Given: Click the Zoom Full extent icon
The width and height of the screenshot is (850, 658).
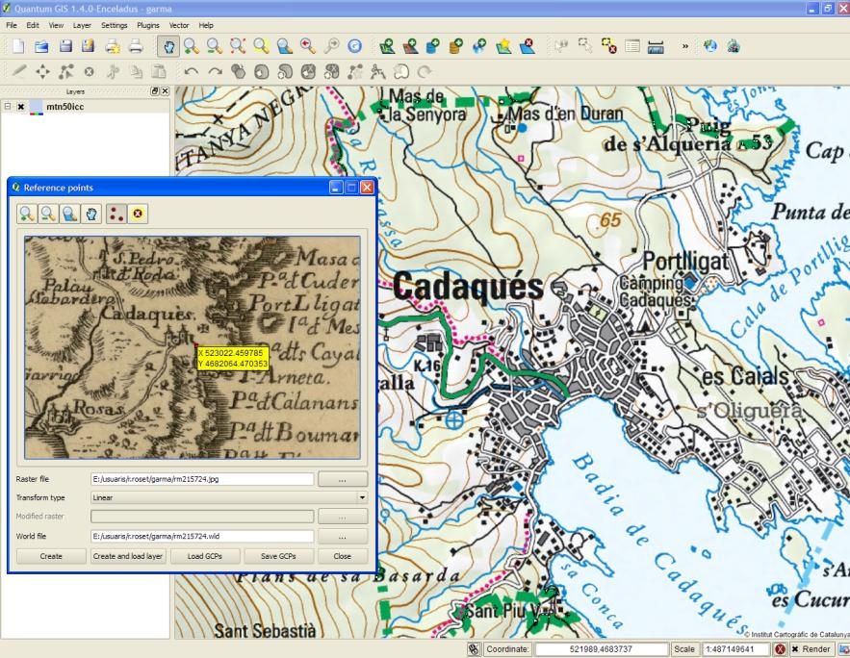Looking at the screenshot, I should click(x=238, y=46).
